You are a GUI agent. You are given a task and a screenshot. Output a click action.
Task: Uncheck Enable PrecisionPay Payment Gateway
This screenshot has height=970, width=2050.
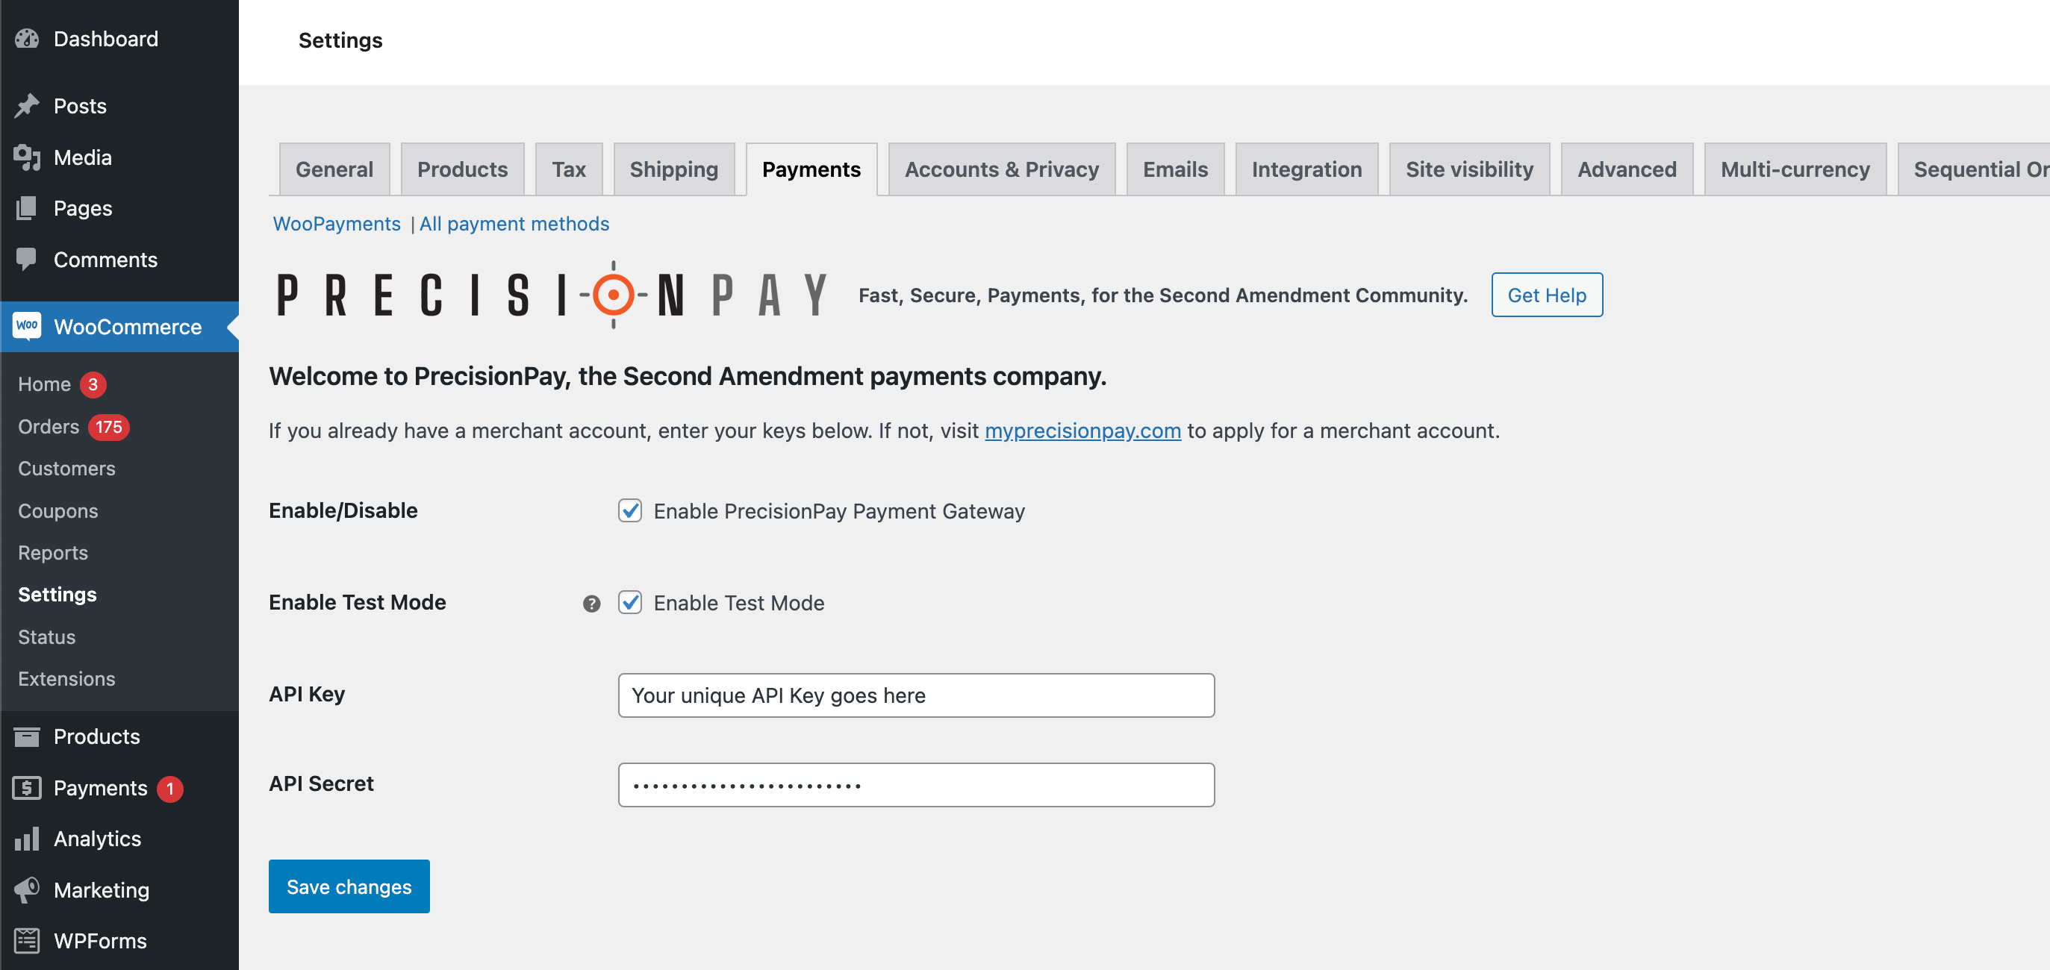click(629, 511)
